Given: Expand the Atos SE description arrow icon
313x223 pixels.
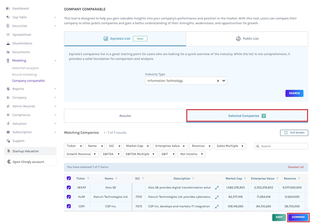Looking at the screenshot, I should (x=217, y=188).
